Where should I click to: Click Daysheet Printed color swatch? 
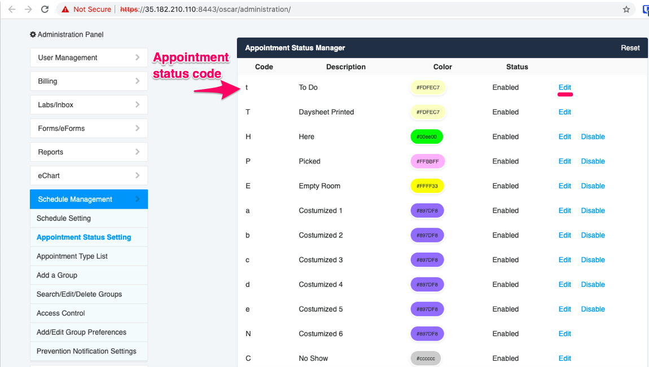(428, 112)
